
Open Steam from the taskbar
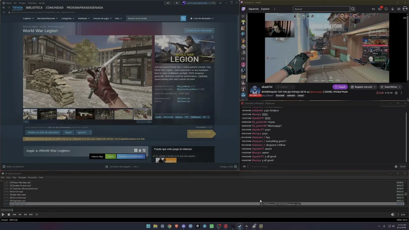240,226
